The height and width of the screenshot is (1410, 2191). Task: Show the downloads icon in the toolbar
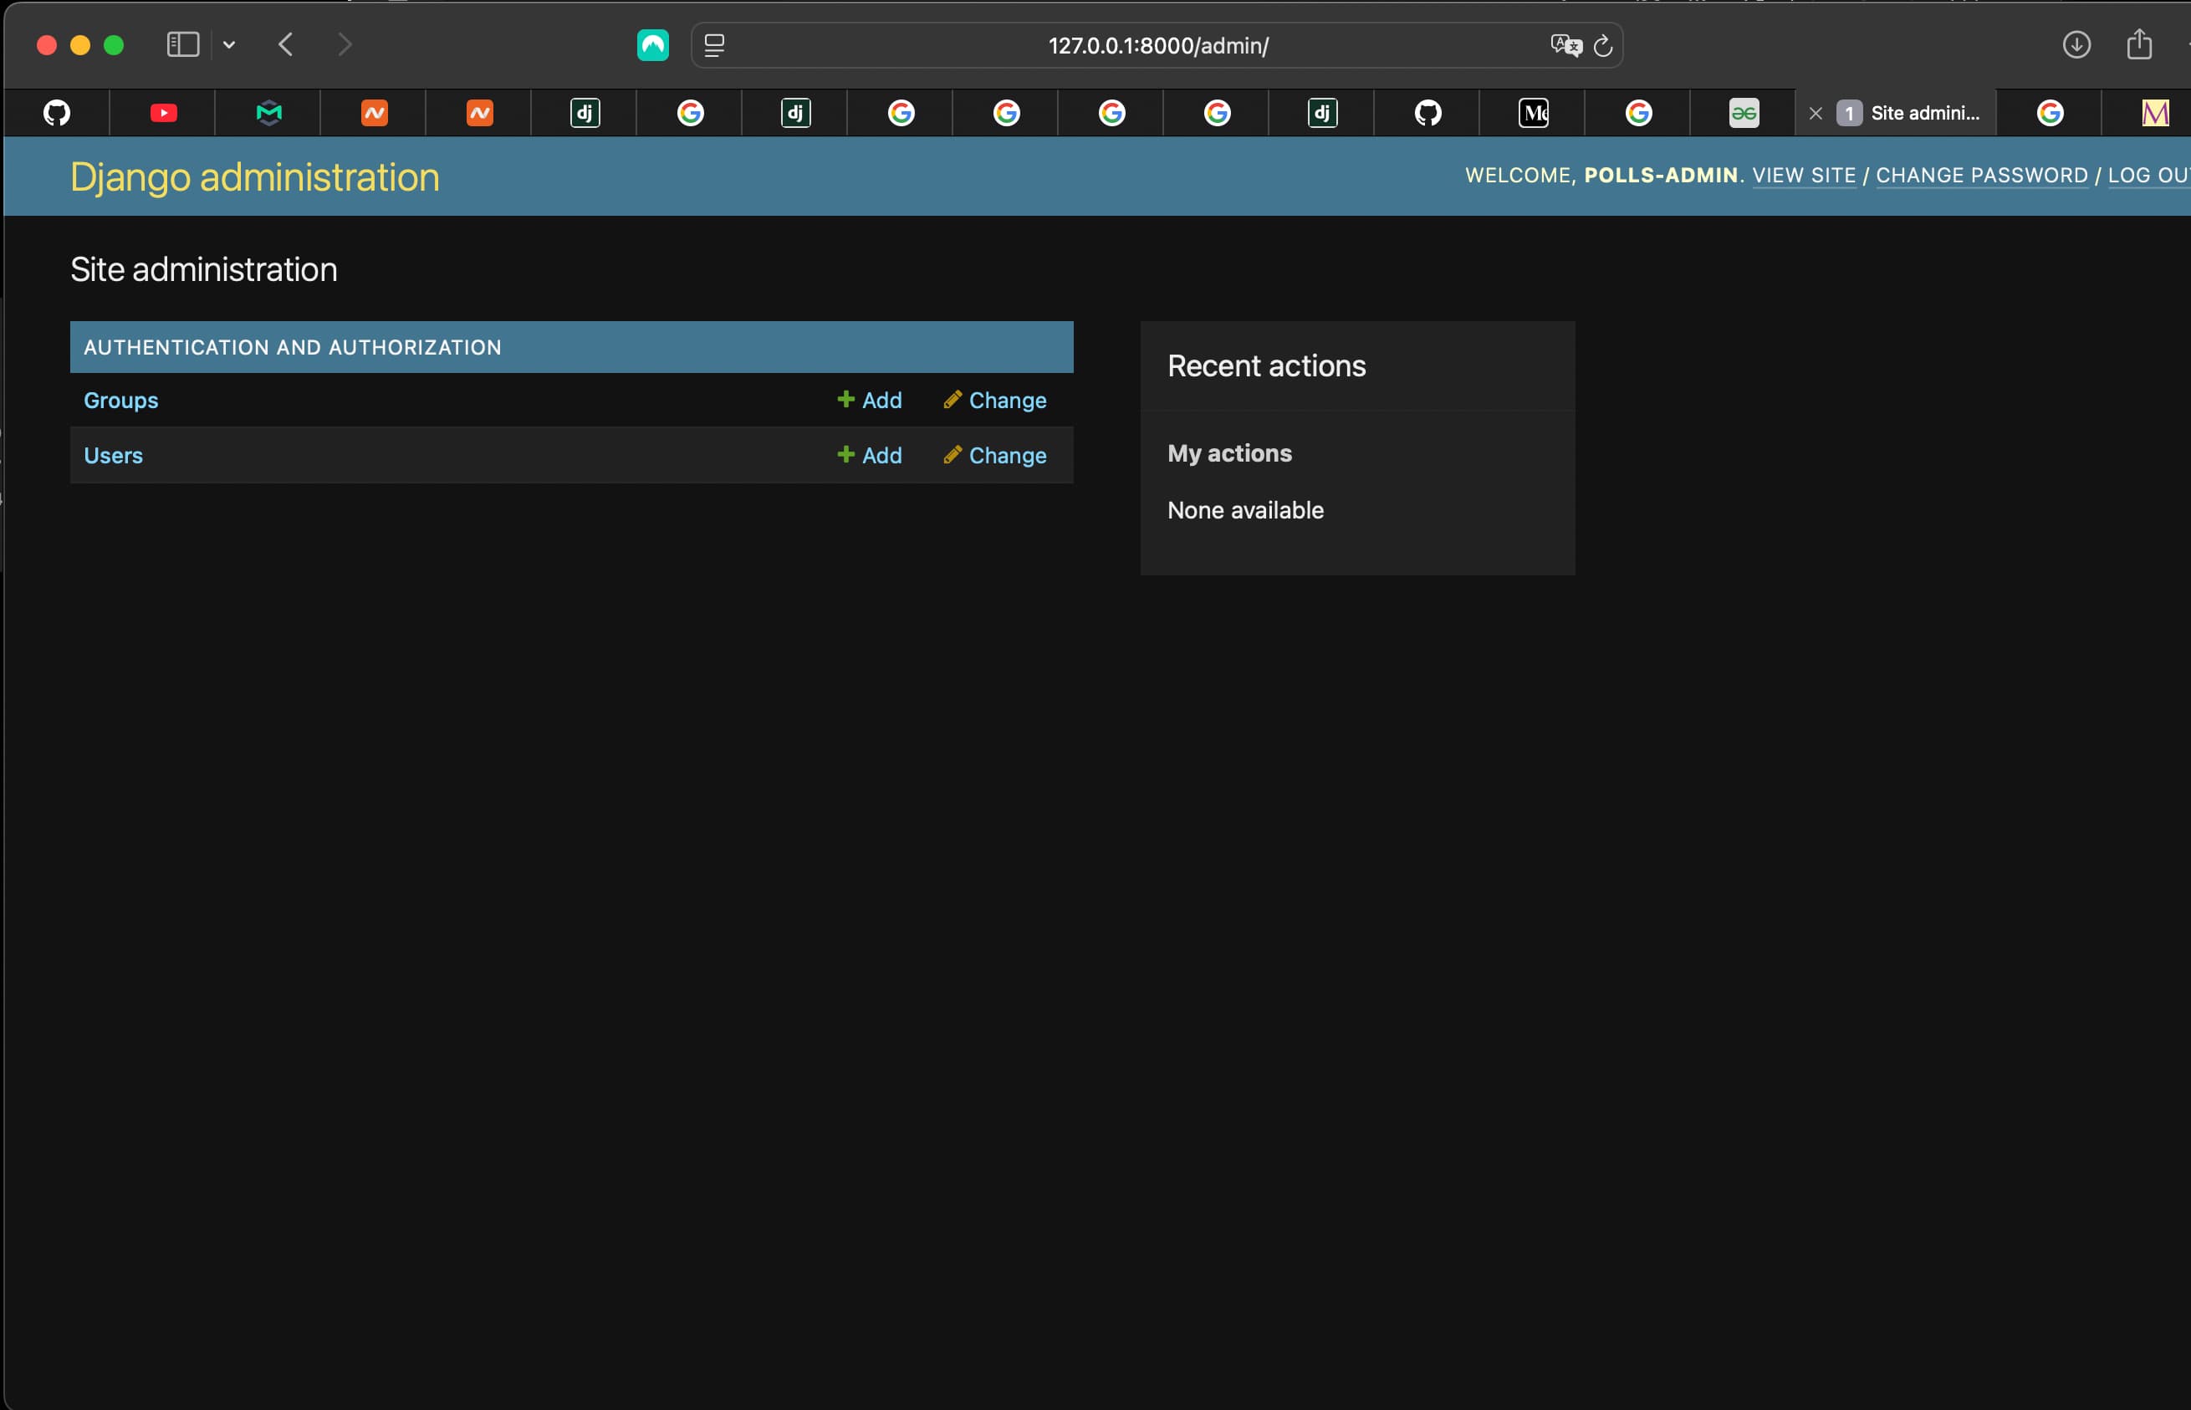[2076, 45]
